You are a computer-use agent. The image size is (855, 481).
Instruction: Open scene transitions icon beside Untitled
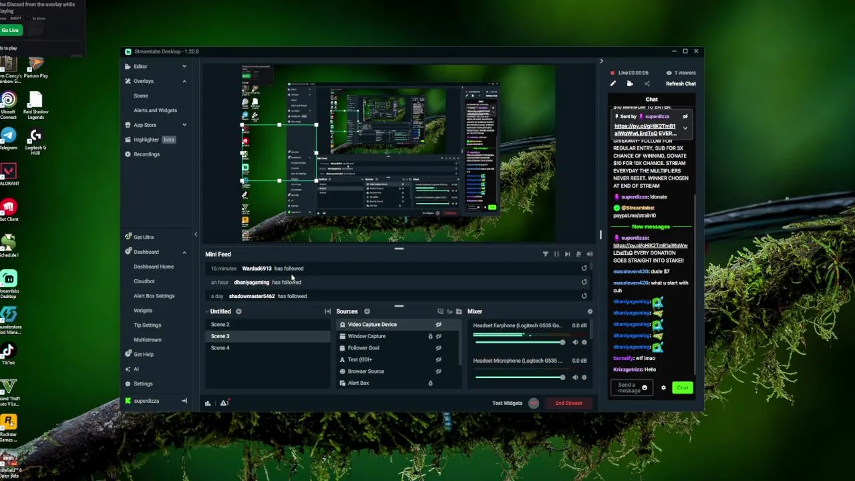[x=327, y=311]
